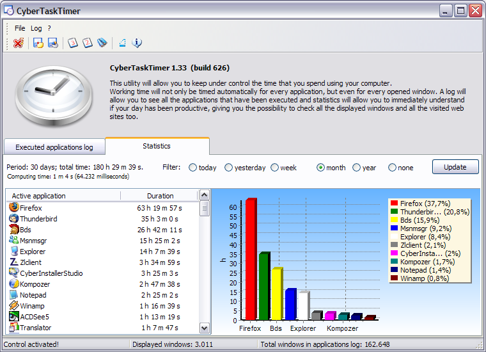Select the today filter radio button
The image size is (486, 352).
[x=192, y=168]
